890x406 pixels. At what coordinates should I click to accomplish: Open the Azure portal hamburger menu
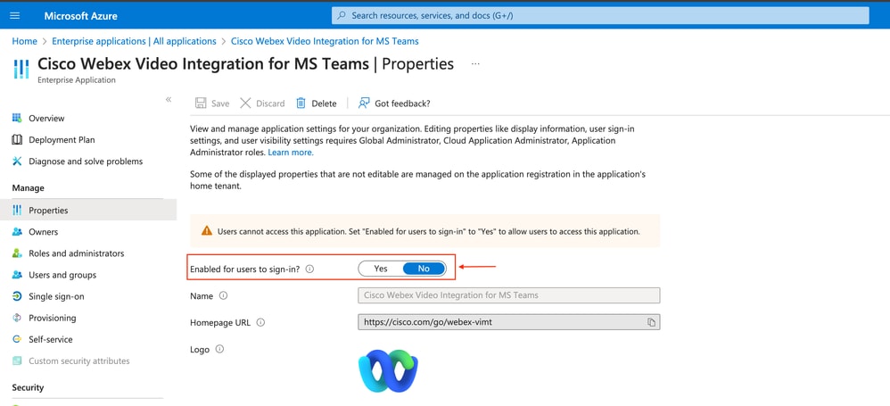tap(15, 15)
